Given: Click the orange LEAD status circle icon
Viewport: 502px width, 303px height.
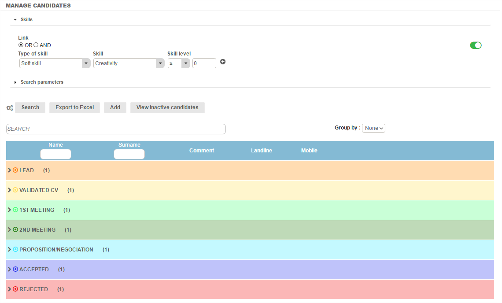Looking at the screenshot, I should coord(15,170).
